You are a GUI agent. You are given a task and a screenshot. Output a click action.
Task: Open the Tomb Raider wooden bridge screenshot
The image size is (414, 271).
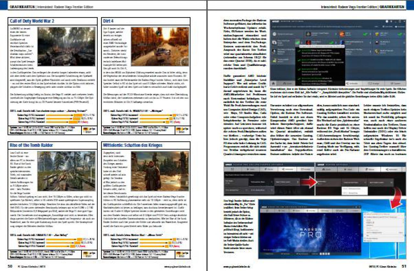[67, 171]
